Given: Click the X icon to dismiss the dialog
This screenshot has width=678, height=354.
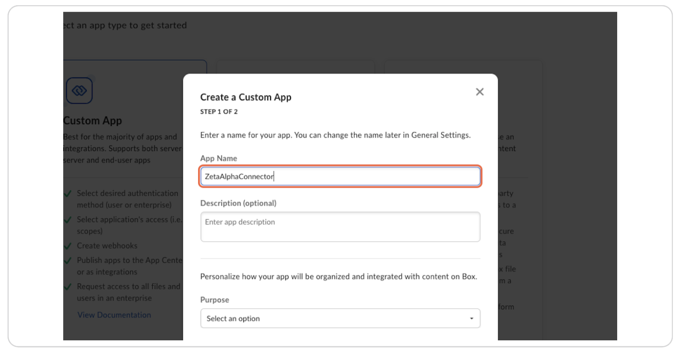Looking at the screenshot, I should click(x=480, y=92).
